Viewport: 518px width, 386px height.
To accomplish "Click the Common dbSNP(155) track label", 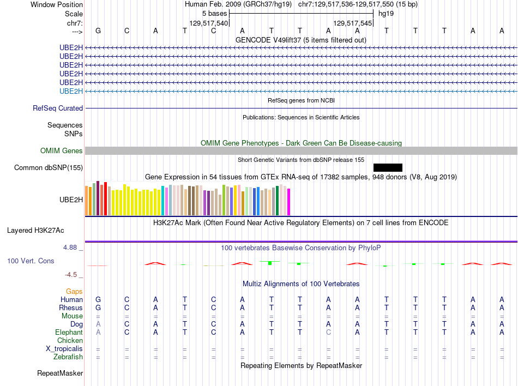I will pyautogui.click(x=49, y=168).
